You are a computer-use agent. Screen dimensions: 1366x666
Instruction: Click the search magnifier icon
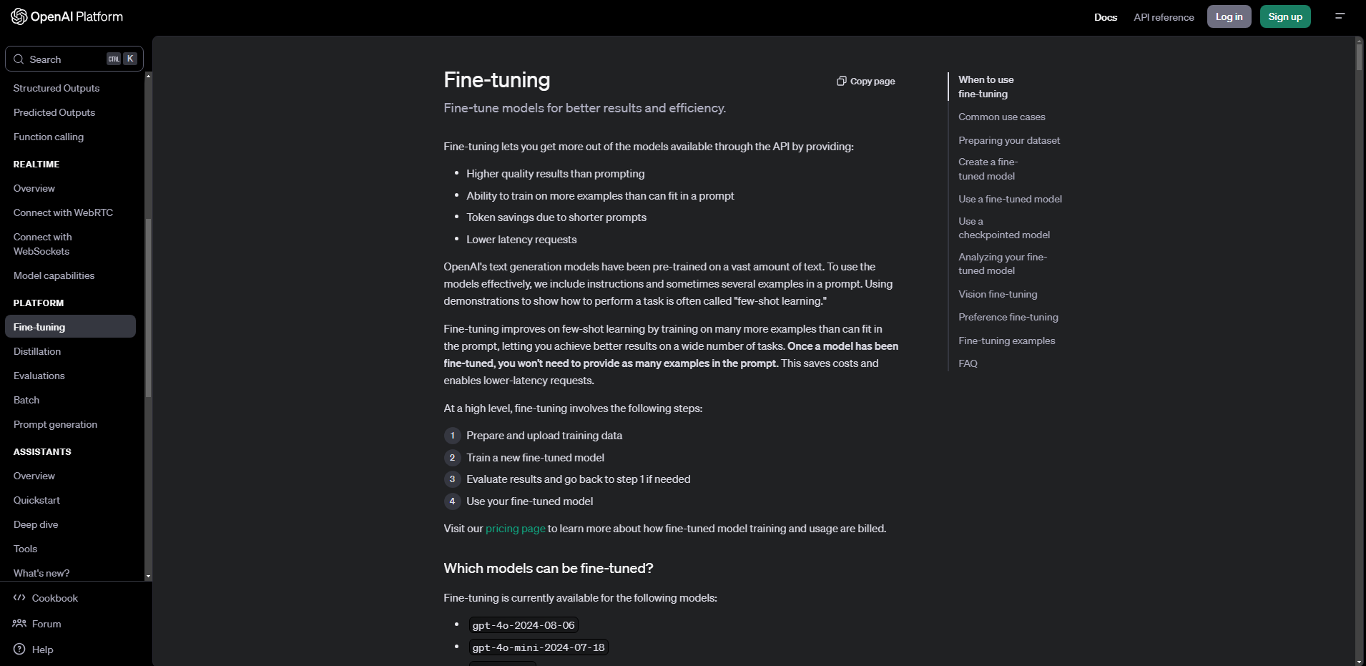tap(19, 59)
